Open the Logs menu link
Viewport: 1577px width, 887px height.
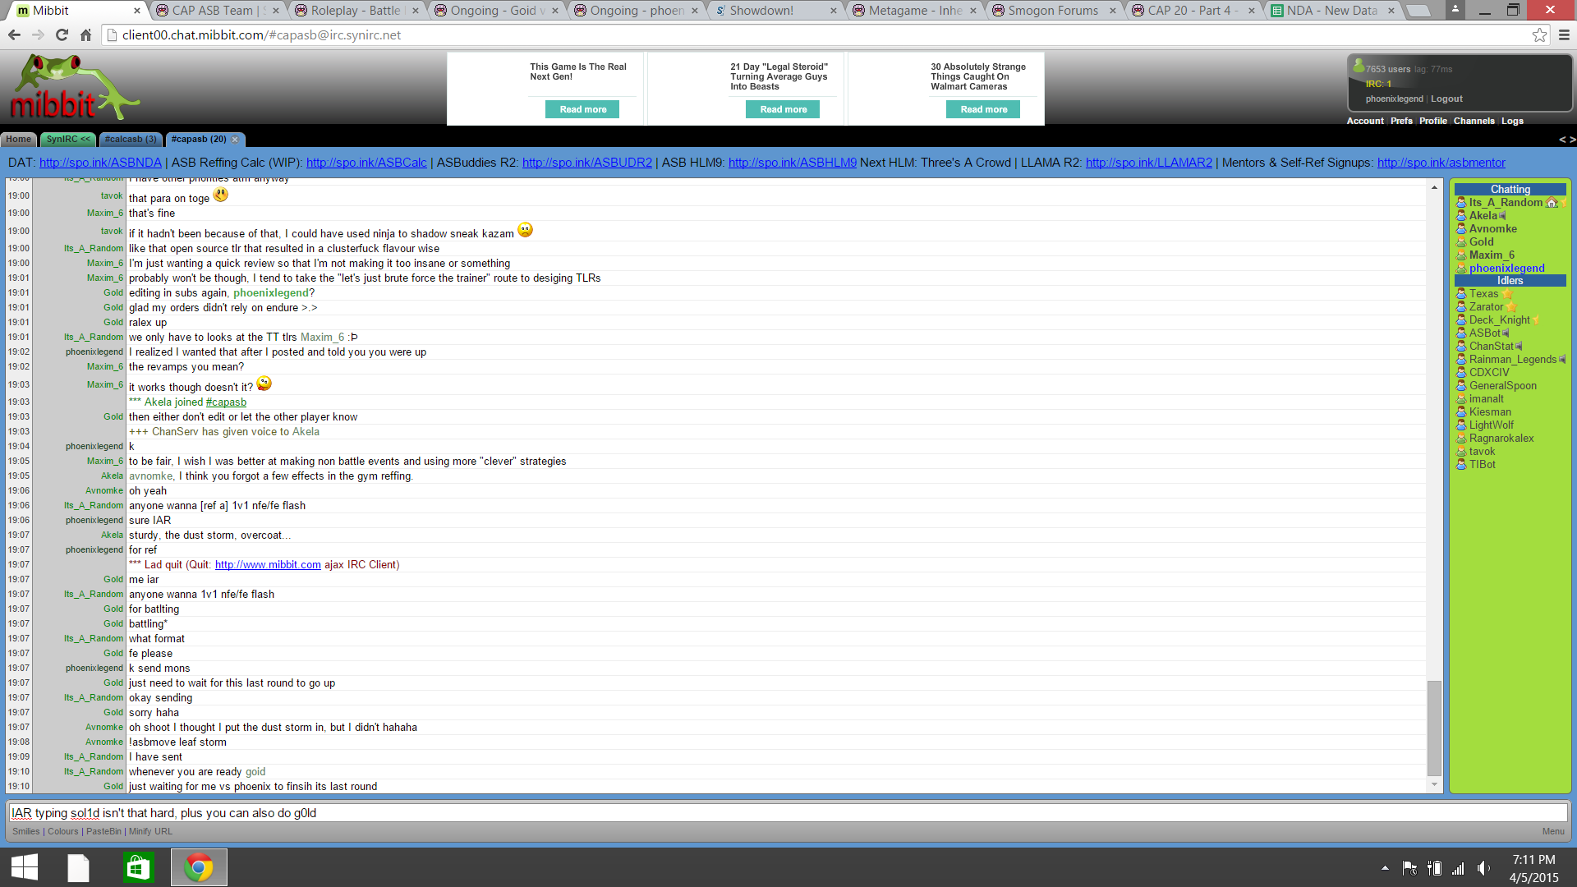1512,121
